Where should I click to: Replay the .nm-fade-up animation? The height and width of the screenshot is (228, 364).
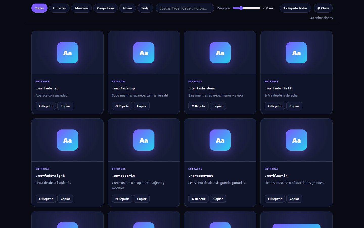click(122, 106)
